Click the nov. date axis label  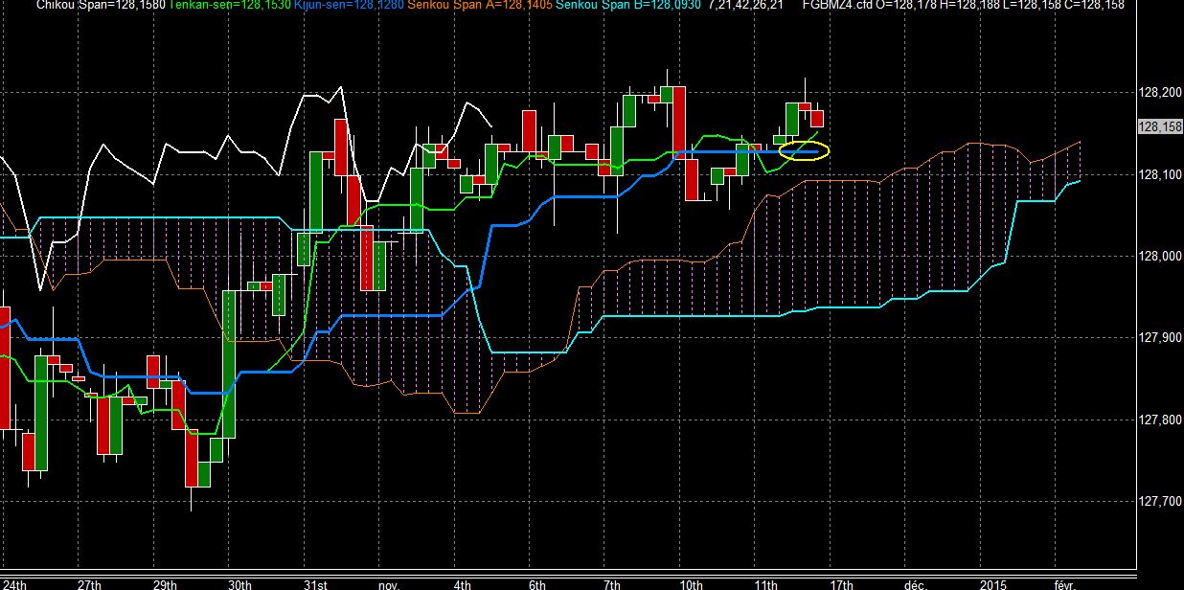(389, 584)
